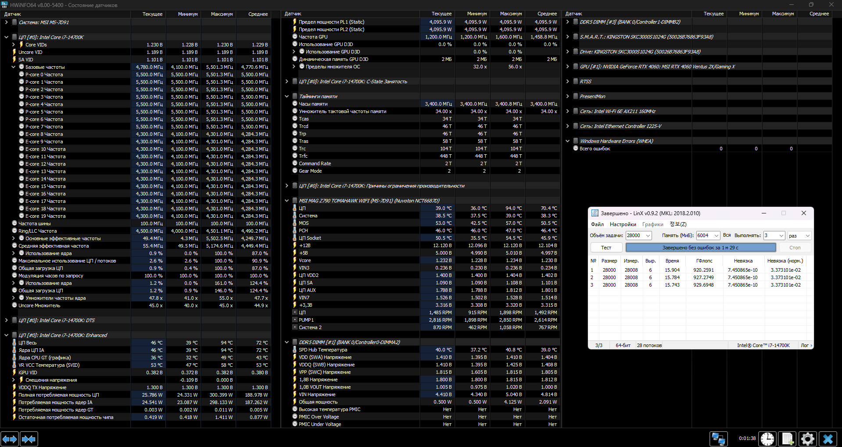Image resolution: width=842 pixels, height=447 pixels.
Task: Open the 'раз' units dropdown in LinX
Action: point(808,236)
